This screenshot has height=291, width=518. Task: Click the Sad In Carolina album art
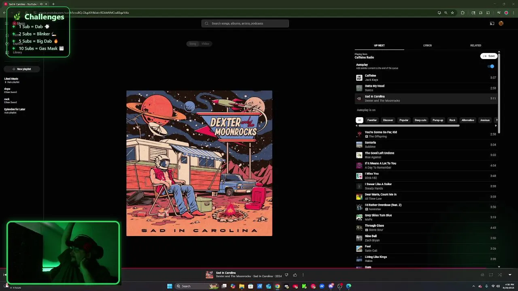point(199,163)
